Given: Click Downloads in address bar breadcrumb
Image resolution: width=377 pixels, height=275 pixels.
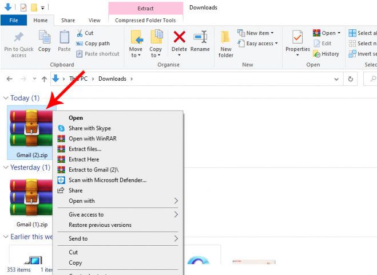Looking at the screenshot, I should coord(112,78).
